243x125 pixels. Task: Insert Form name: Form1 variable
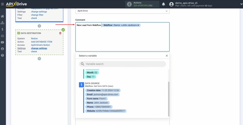pyautogui.click(x=97, y=98)
